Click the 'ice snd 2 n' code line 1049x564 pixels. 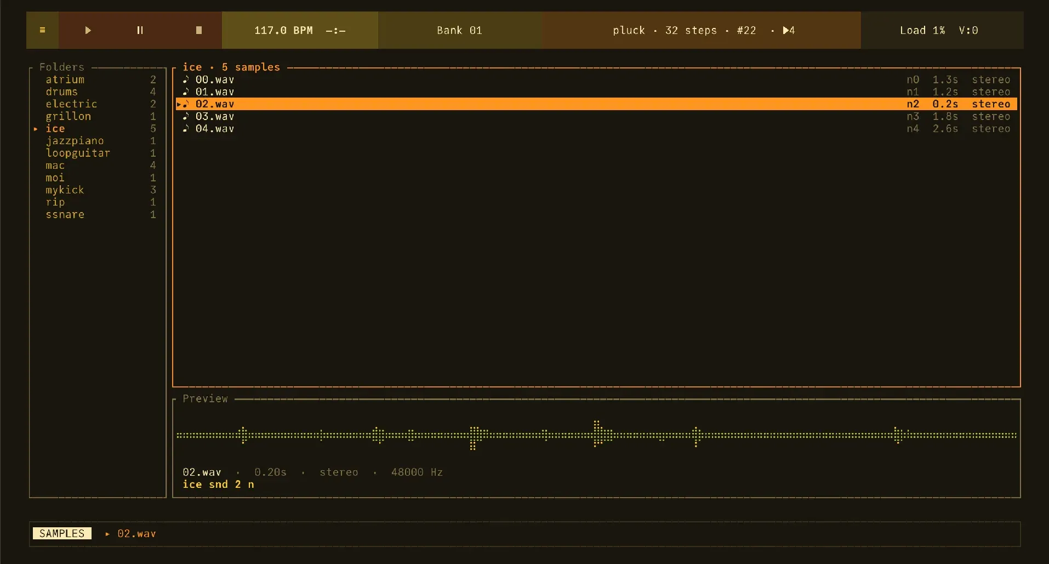point(218,485)
